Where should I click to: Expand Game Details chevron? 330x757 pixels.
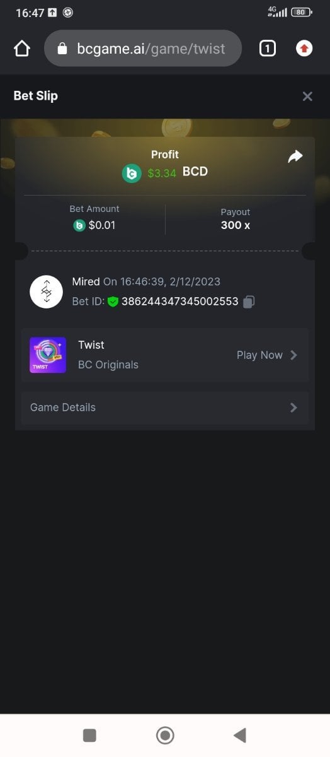[293, 408]
